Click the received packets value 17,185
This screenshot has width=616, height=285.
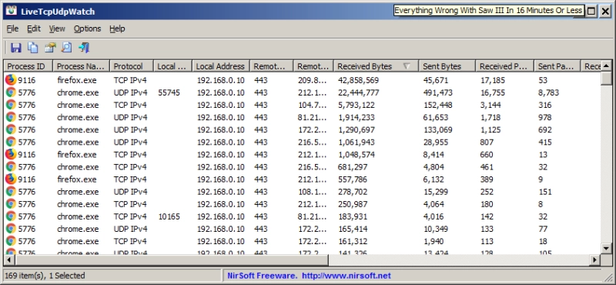pyautogui.click(x=493, y=80)
